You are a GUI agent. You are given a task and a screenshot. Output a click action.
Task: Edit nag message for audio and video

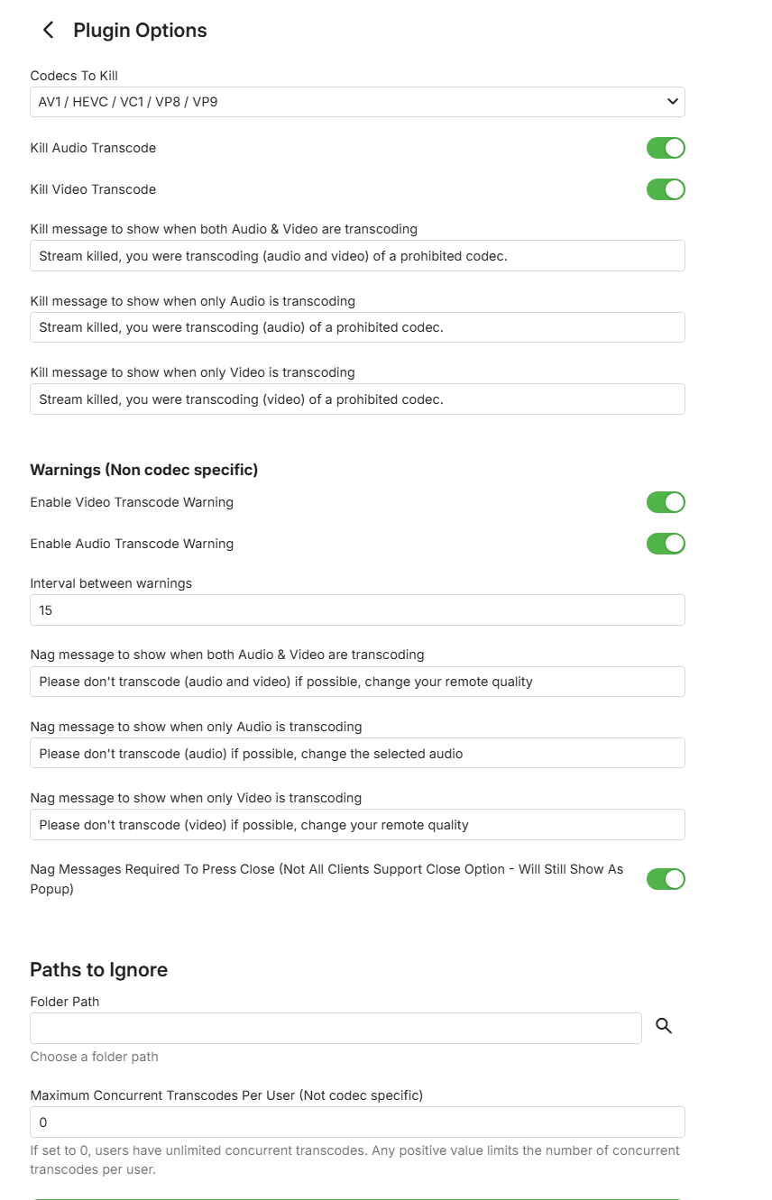[x=357, y=682]
